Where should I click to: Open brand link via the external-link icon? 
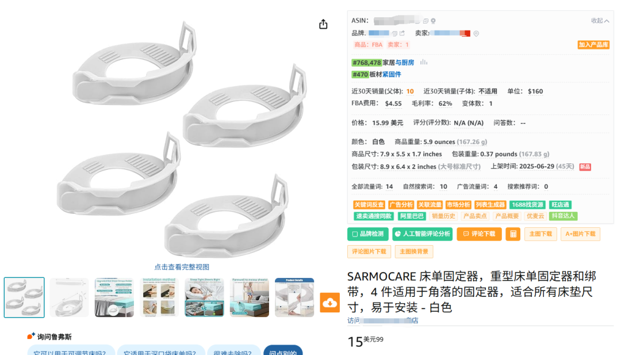402,33
